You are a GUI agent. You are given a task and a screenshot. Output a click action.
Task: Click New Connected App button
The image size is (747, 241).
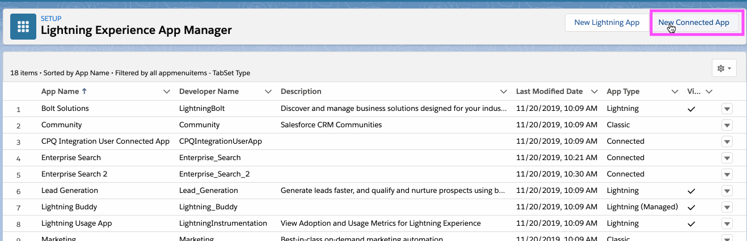point(694,23)
